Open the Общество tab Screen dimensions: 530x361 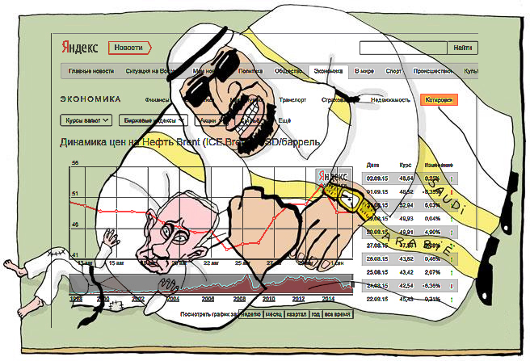(288, 71)
